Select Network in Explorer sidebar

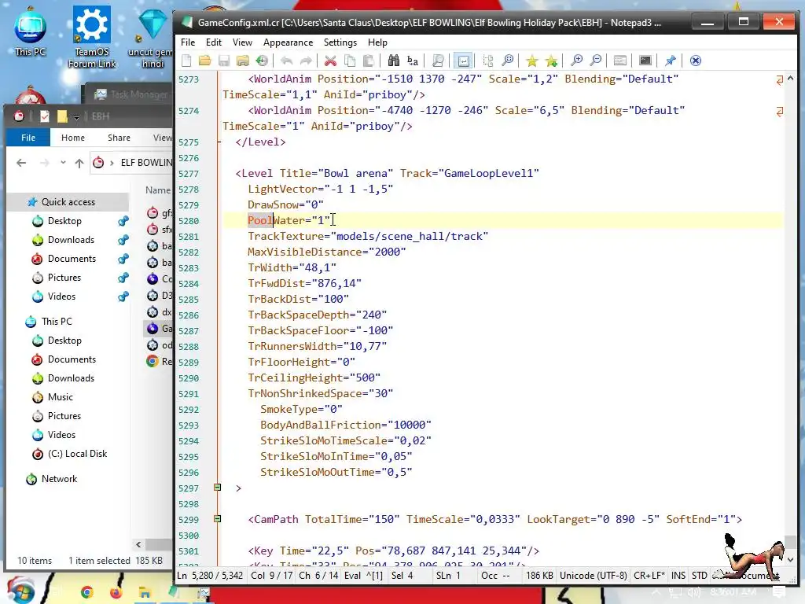point(59,479)
